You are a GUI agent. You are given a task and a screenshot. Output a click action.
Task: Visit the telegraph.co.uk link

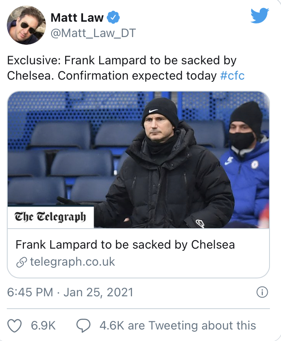pos(72,261)
